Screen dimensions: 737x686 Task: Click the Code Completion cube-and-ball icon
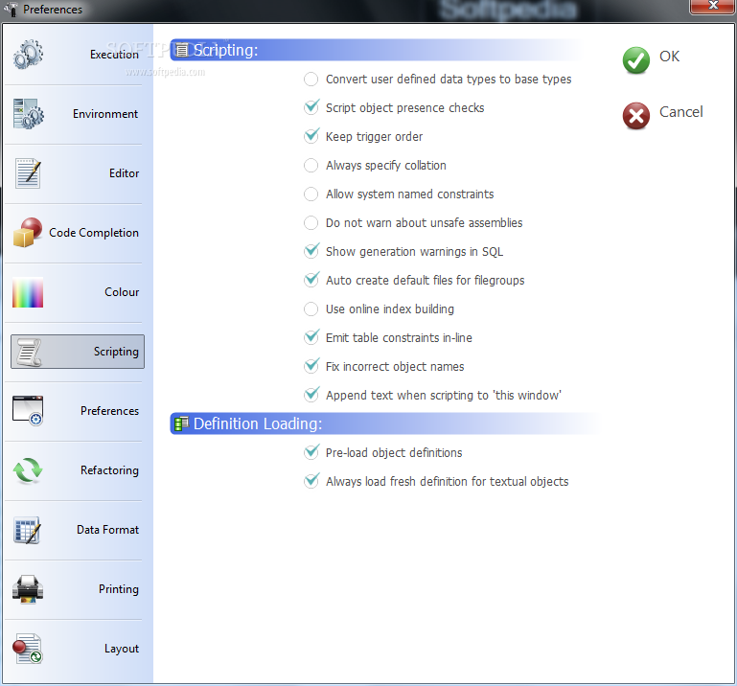(x=28, y=233)
